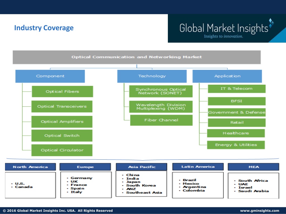286x214 pixels.
Task: Select the BFSI box
Action: pos(237,101)
